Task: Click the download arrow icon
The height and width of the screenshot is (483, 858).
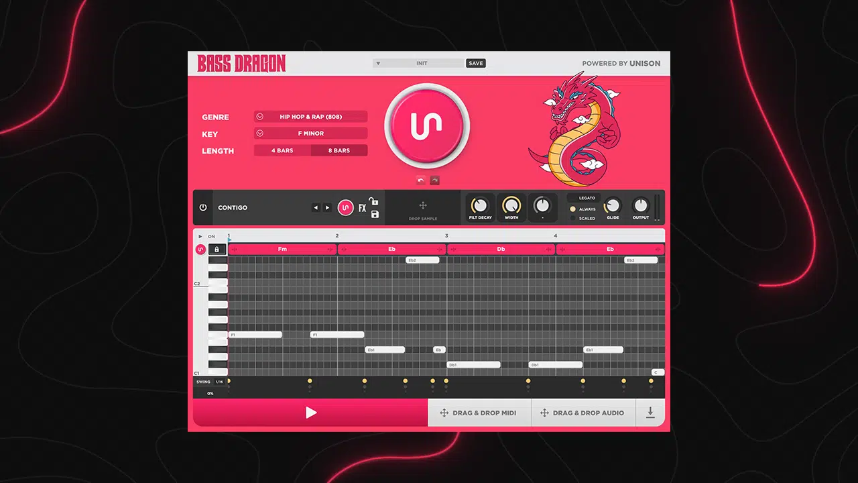Action: tap(650, 413)
